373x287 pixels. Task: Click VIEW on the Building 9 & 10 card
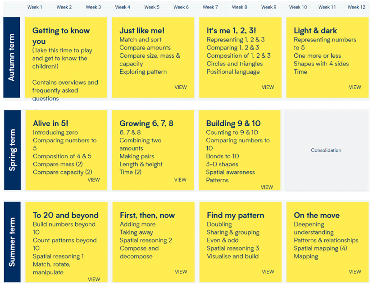point(267,187)
